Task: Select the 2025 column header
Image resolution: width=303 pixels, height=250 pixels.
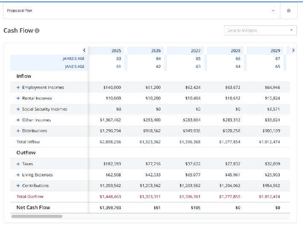Action: click(116, 51)
